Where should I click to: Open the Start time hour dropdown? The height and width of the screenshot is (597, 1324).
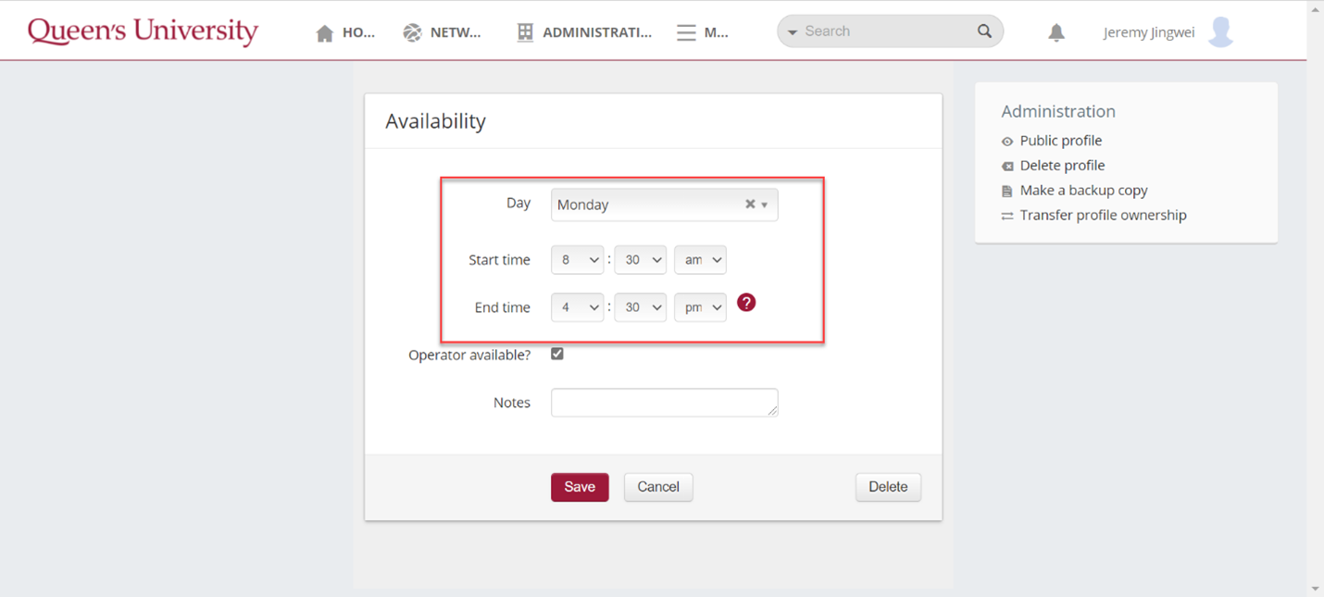coord(577,260)
